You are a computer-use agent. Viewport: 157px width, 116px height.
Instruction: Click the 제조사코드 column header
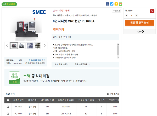(19, 100)
